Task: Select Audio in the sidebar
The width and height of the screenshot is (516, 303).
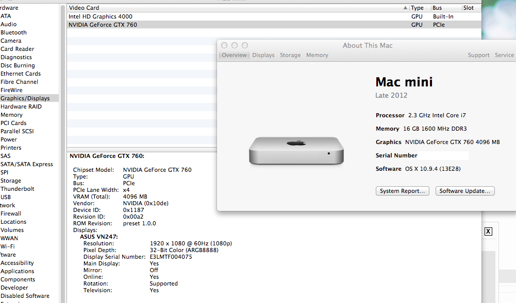Action: (x=9, y=24)
